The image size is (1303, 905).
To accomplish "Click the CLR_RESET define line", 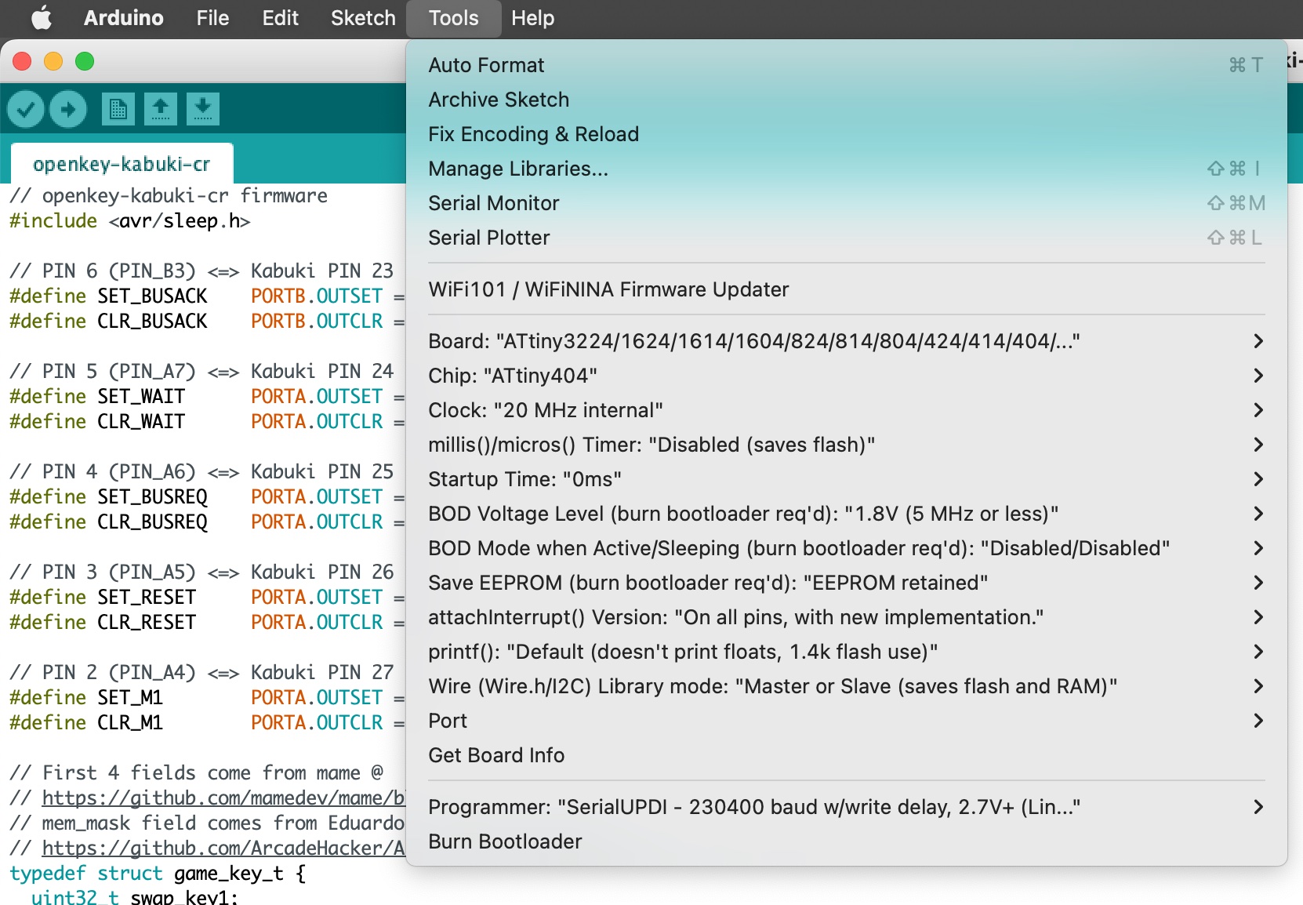I will (207, 623).
